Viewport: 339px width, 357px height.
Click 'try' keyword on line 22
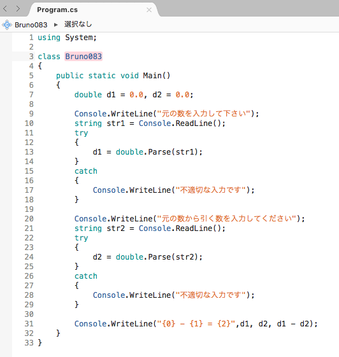tap(81, 238)
